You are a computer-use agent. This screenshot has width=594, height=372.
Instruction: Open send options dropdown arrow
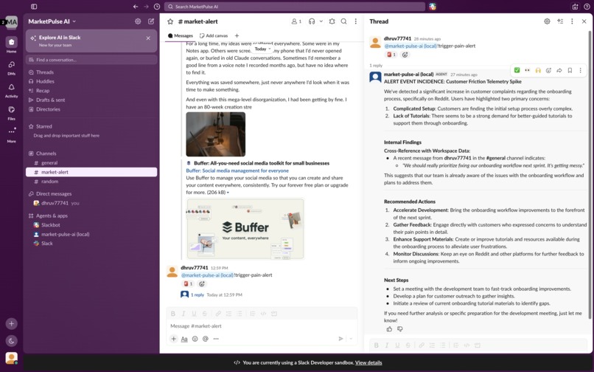[x=351, y=339]
